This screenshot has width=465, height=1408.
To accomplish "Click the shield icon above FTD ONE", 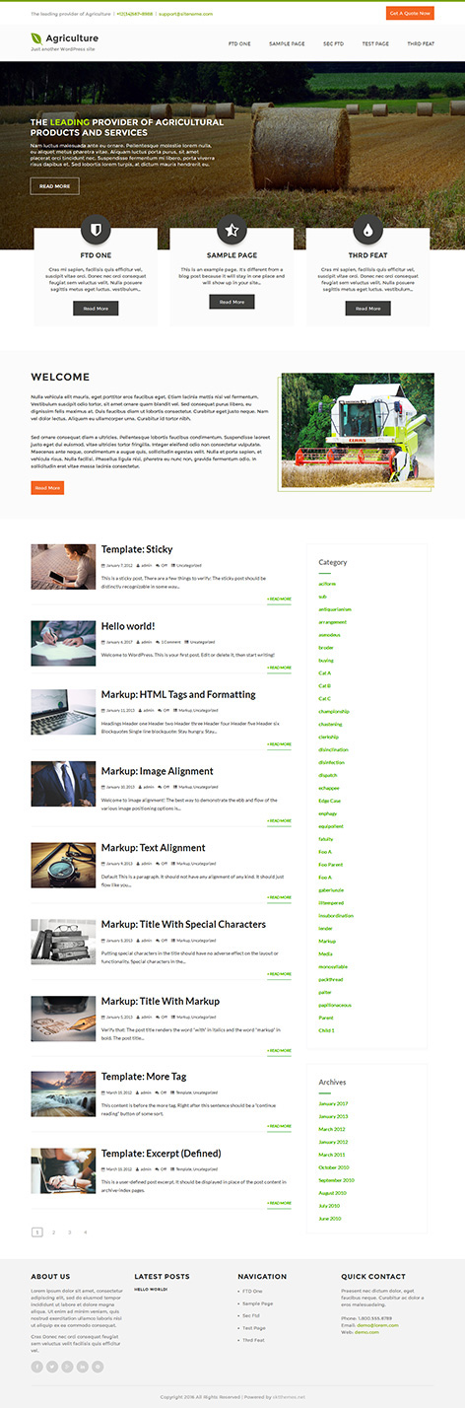I will click(96, 230).
